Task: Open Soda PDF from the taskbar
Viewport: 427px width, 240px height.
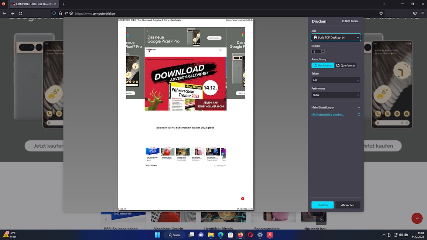Action: (270, 235)
